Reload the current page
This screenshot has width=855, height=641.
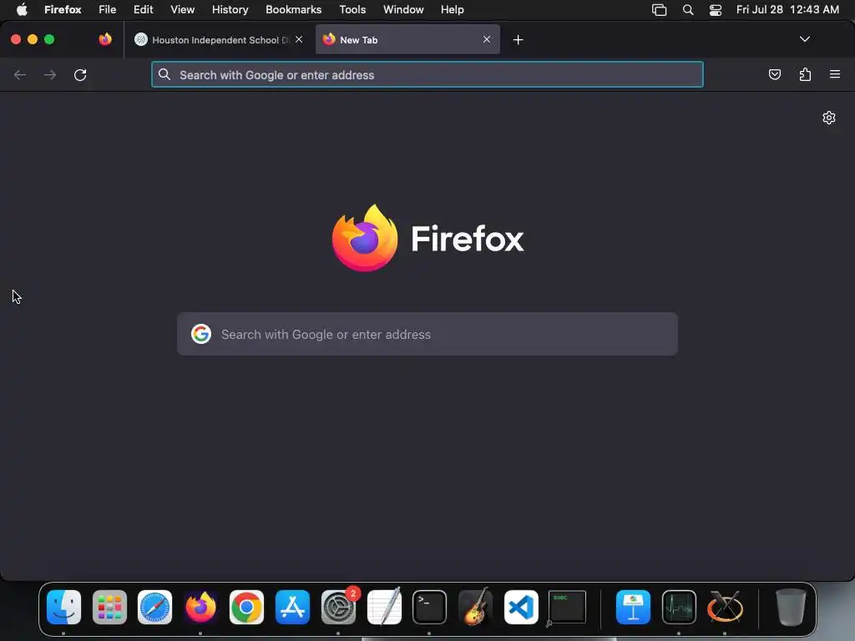[80, 74]
